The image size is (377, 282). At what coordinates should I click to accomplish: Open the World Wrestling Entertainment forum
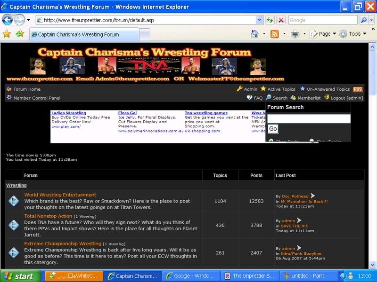(x=60, y=195)
